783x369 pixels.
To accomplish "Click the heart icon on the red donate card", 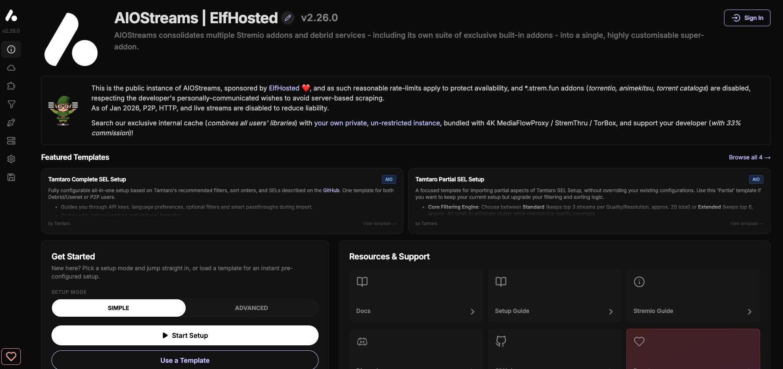I will click(x=639, y=342).
